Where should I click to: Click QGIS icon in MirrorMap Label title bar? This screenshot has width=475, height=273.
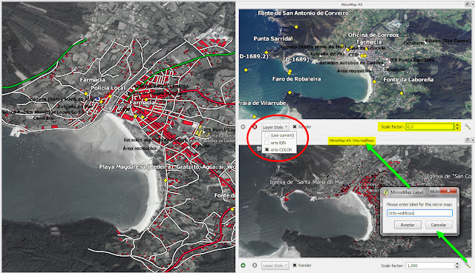[x=386, y=192]
